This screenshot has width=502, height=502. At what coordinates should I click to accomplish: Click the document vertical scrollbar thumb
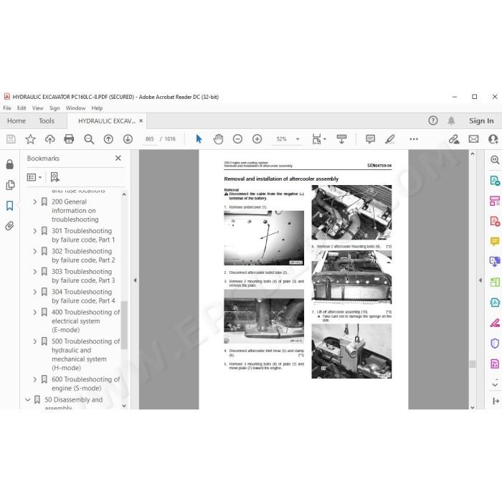tap(472, 364)
